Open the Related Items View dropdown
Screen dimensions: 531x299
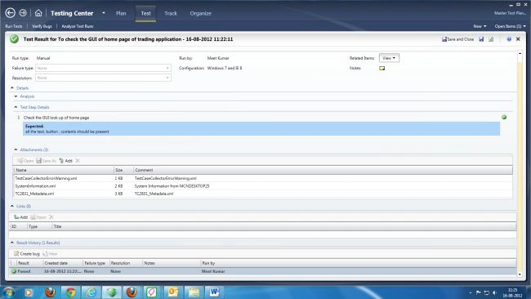[389, 58]
